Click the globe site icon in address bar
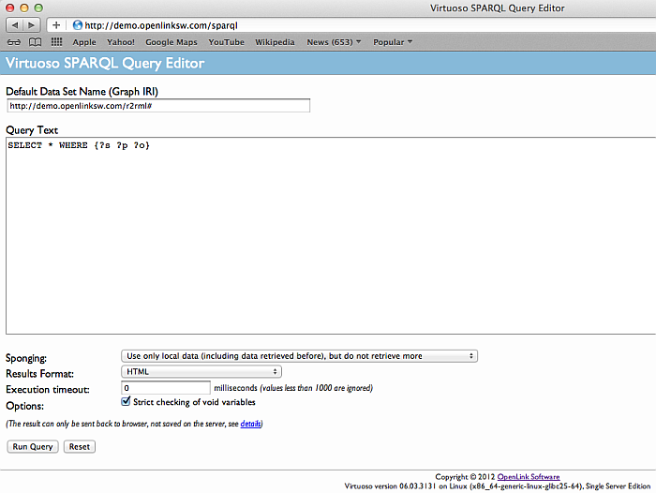The image size is (656, 493). click(78, 25)
